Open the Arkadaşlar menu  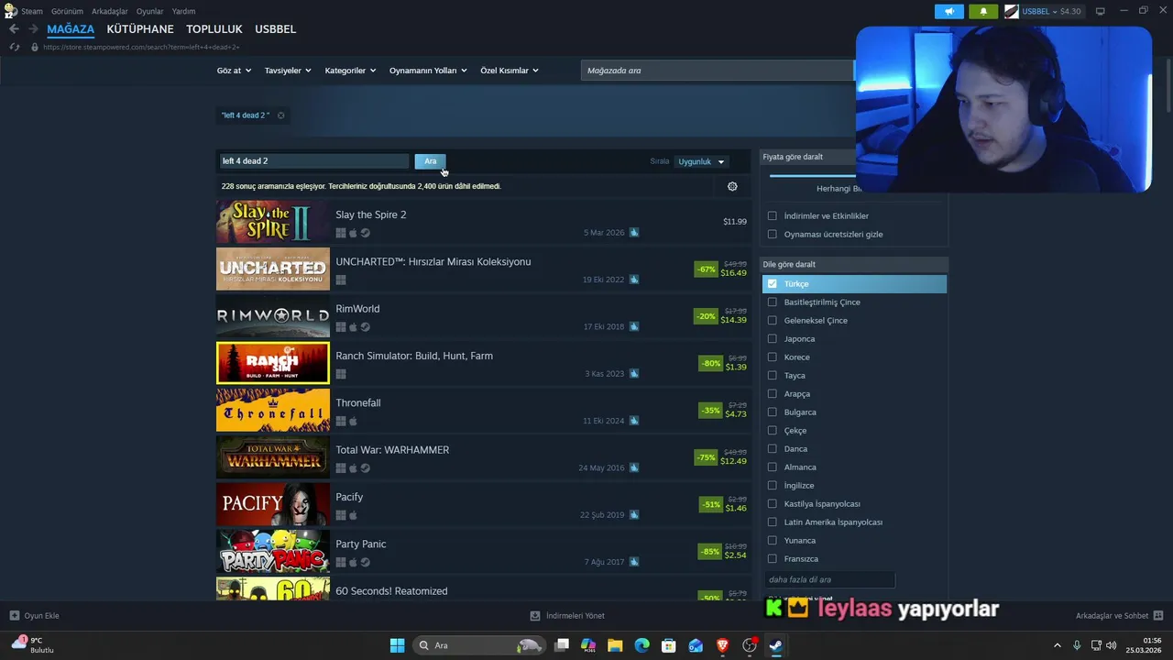tap(110, 11)
